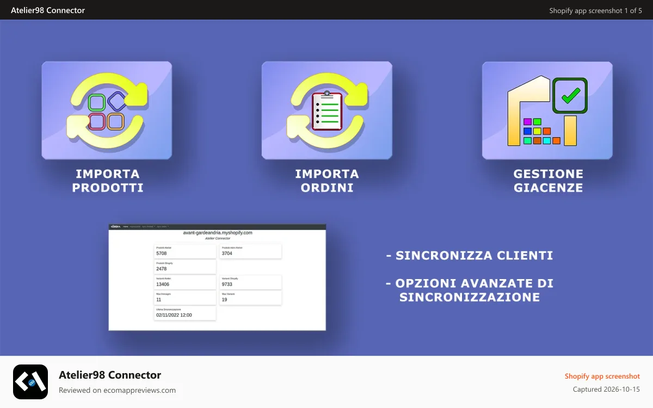This screenshot has width=653, height=408.
Task: Click the Importa Prodotti sync icon tile
Action: coord(107,110)
